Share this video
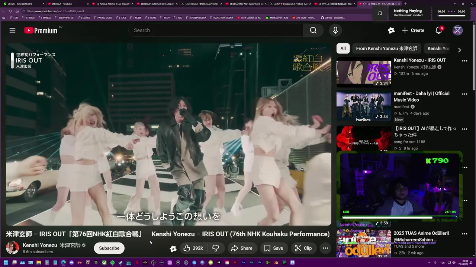The height and width of the screenshot is (267, 476). pos(242,248)
